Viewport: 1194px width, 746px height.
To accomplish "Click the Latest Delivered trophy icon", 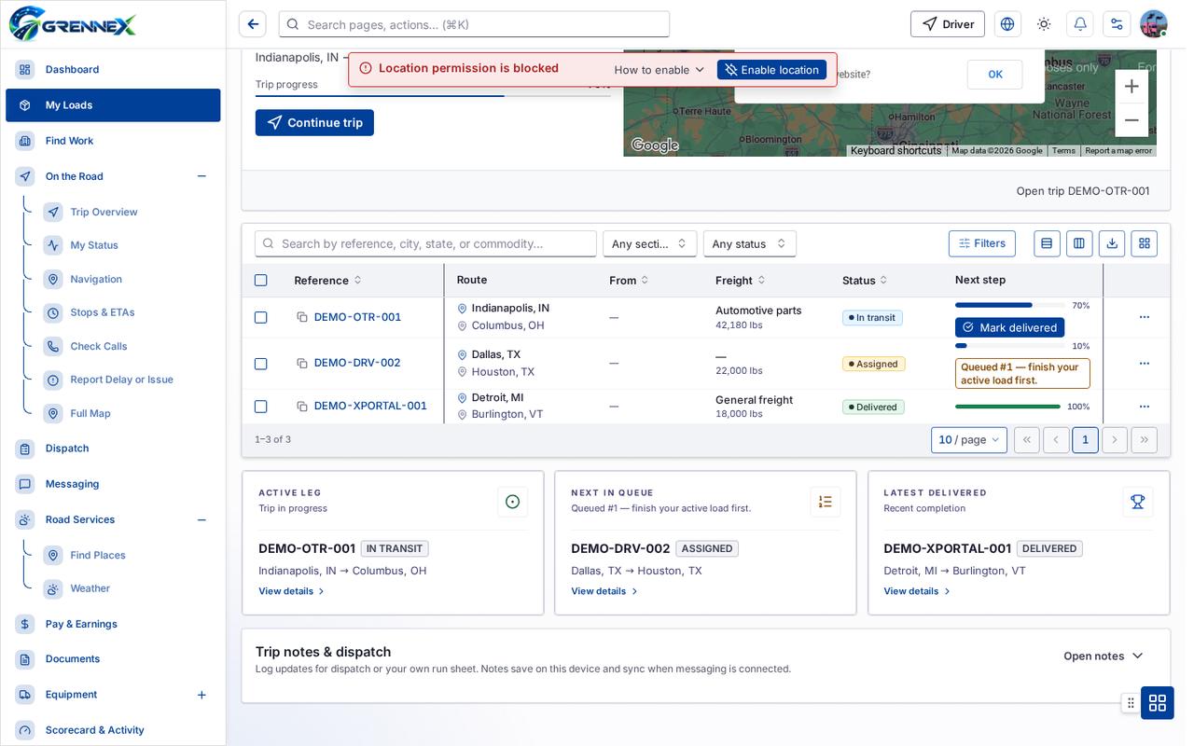I will click(1138, 502).
